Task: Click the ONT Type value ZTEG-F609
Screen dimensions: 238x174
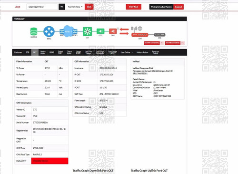Action: click(x=38, y=148)
